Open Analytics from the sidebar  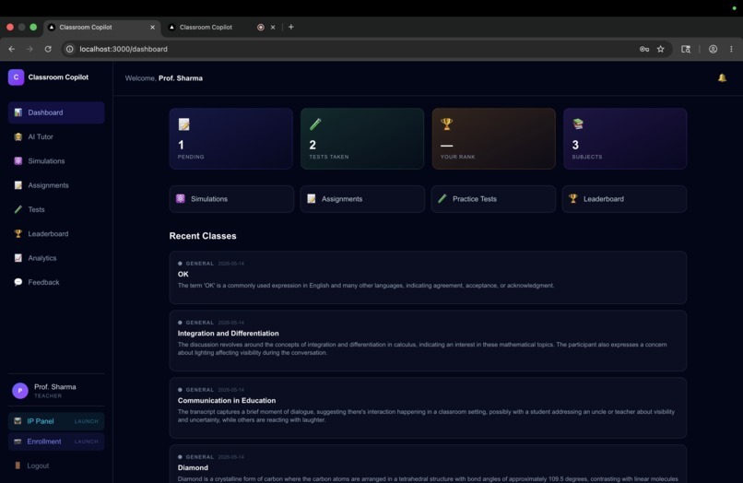56,258
